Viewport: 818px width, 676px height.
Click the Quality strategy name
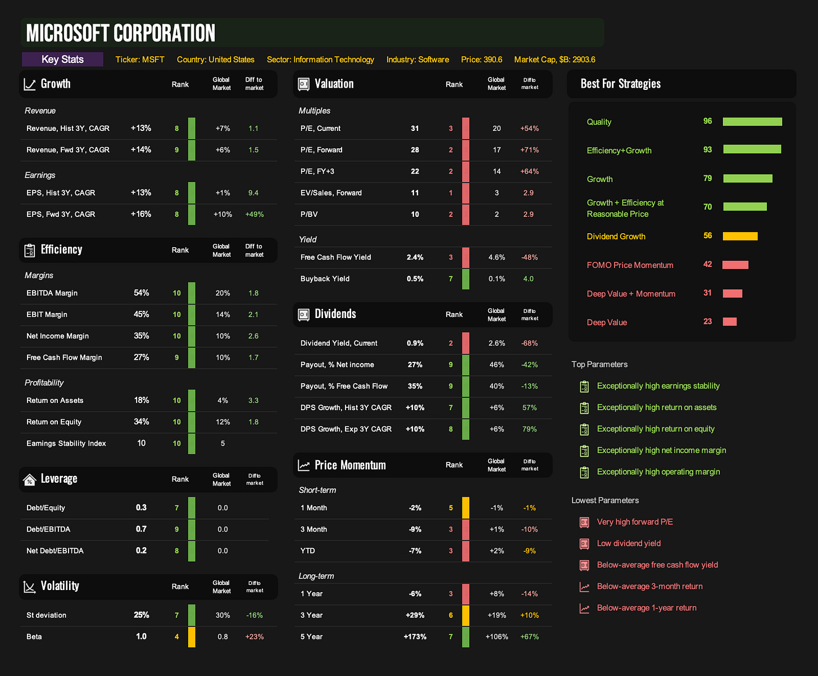[599, 122]
